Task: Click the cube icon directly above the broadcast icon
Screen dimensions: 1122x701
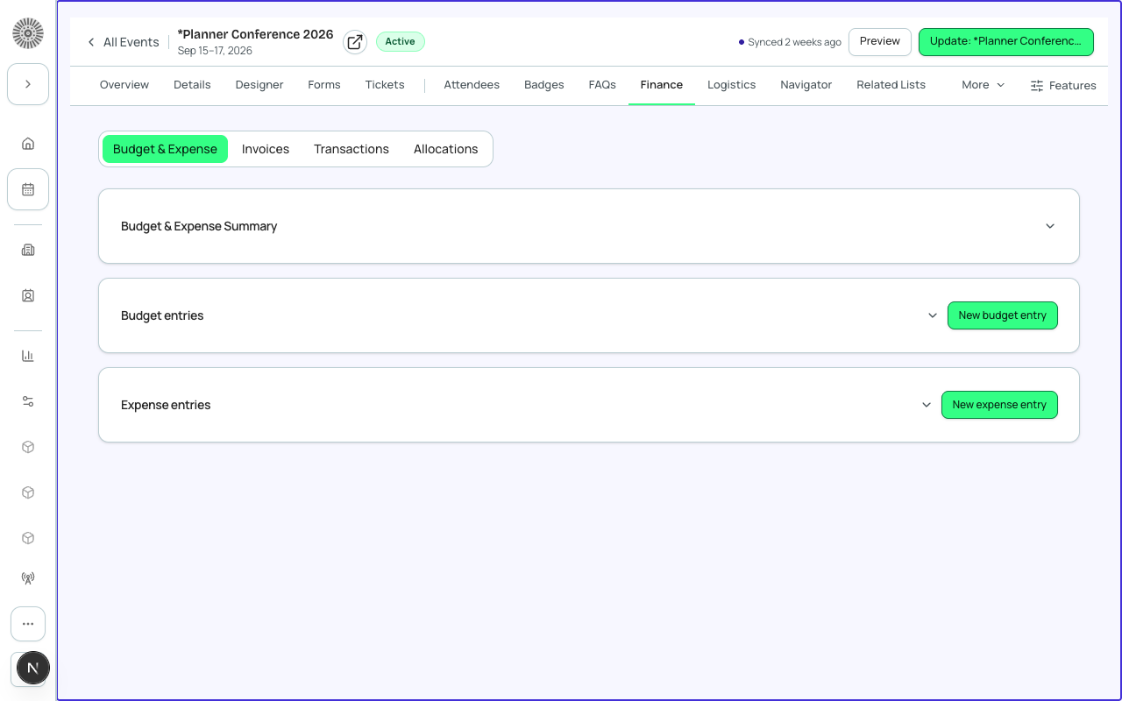Action: click(28, 538)
